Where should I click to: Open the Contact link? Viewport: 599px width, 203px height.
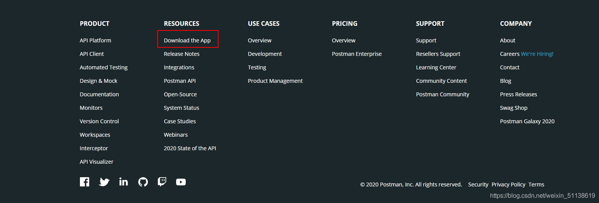510,67
